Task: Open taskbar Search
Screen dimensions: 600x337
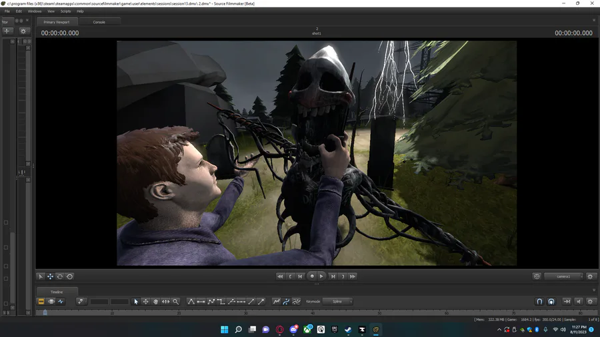Action: [239, 330]
